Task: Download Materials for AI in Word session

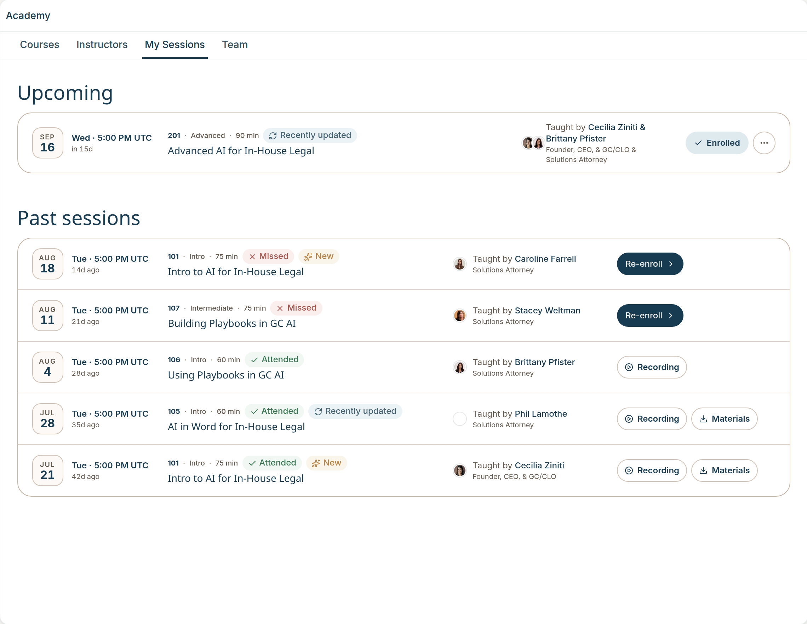Action: coord(724,419)
